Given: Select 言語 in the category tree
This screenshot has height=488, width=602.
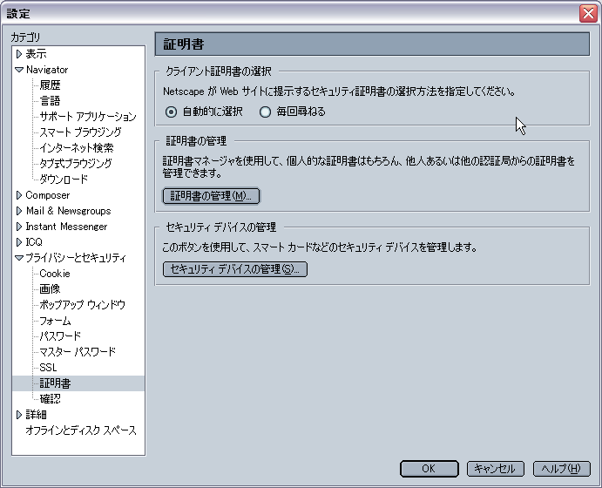Looking at the screenshot, I should [50, 101].
